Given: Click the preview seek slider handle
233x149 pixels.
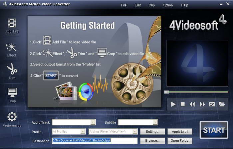Looking at the screenshot, I should click(166, 92).
